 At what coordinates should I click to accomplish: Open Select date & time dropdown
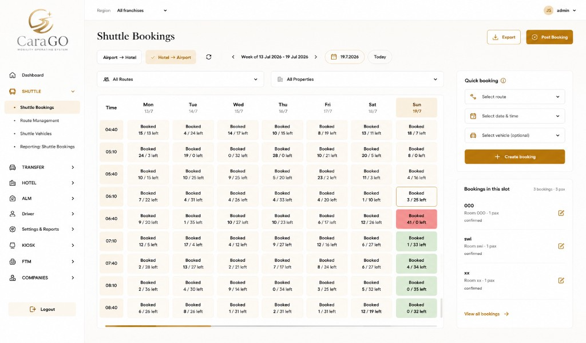click(x=514, y=116)
